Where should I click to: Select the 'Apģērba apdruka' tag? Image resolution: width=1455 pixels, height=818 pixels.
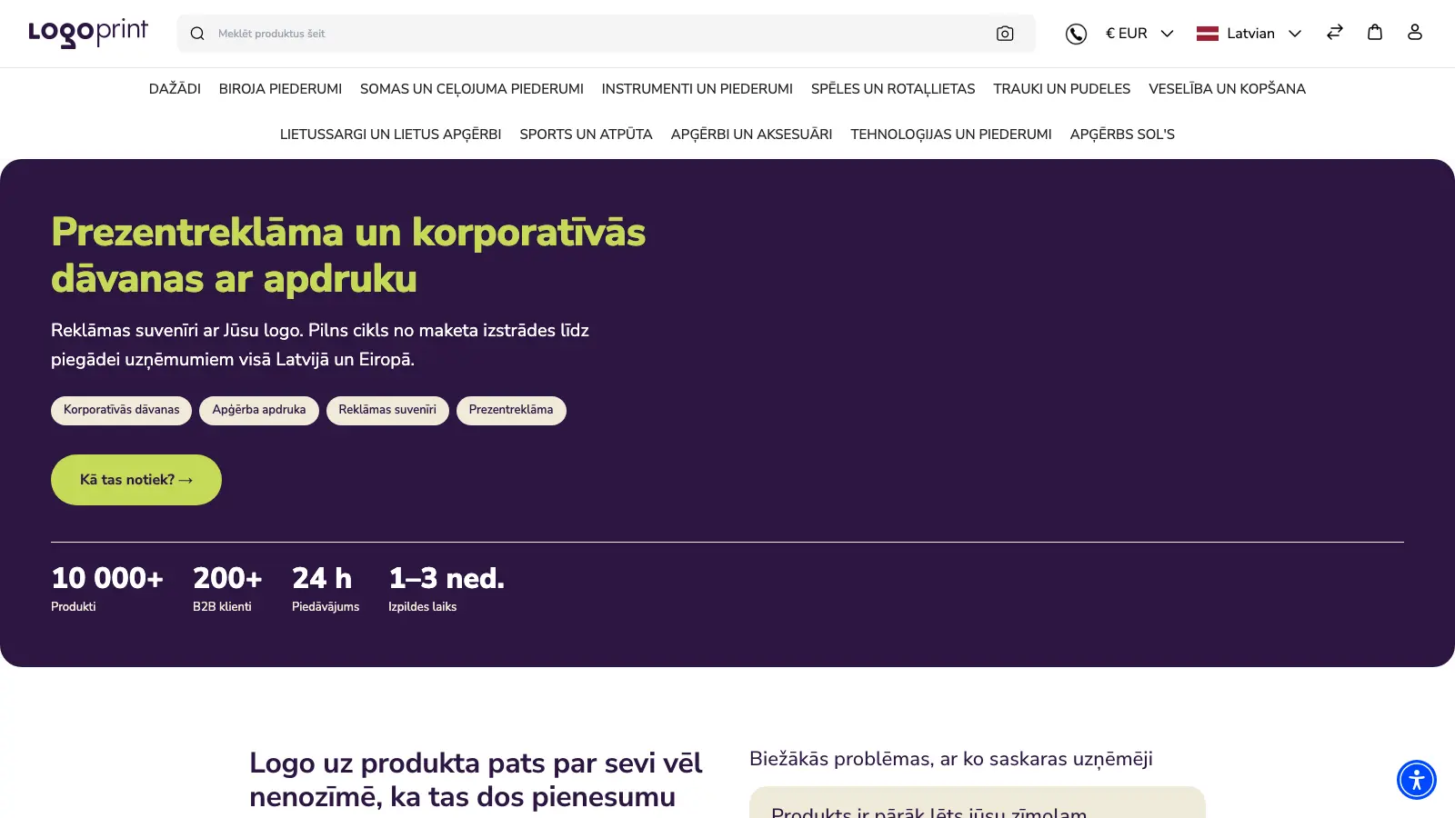(x=259, y=410)
